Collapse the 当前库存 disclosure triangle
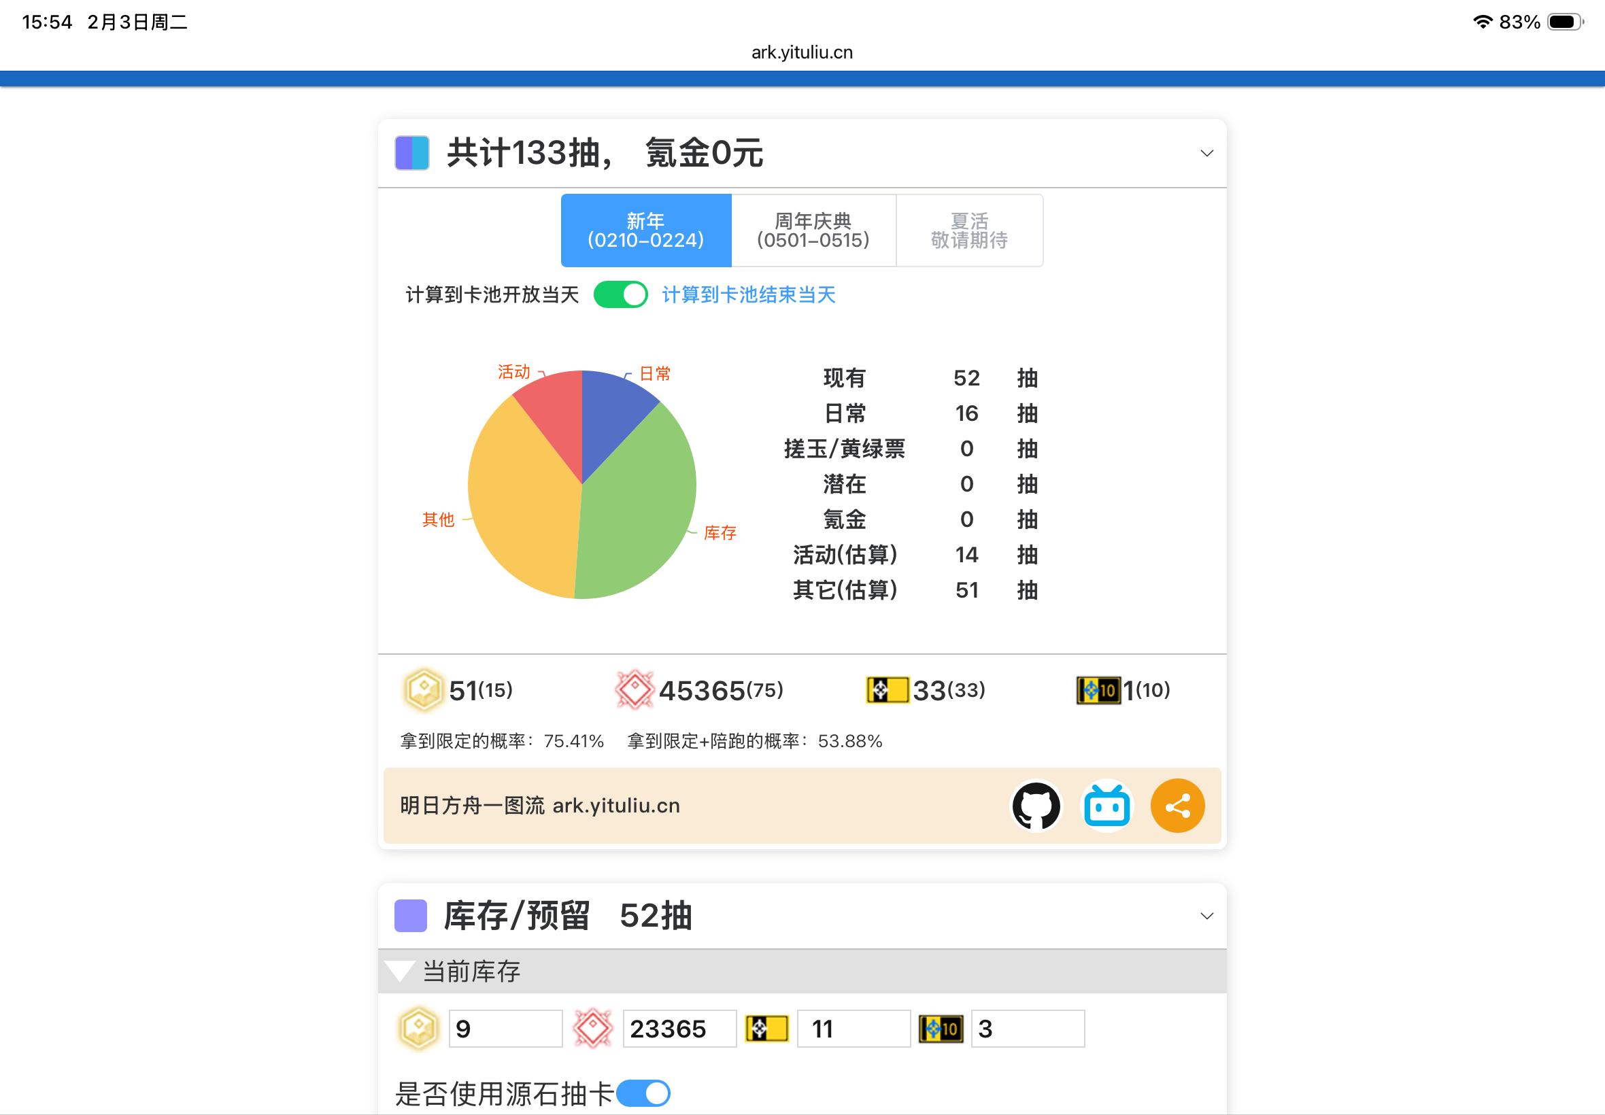 401,971
